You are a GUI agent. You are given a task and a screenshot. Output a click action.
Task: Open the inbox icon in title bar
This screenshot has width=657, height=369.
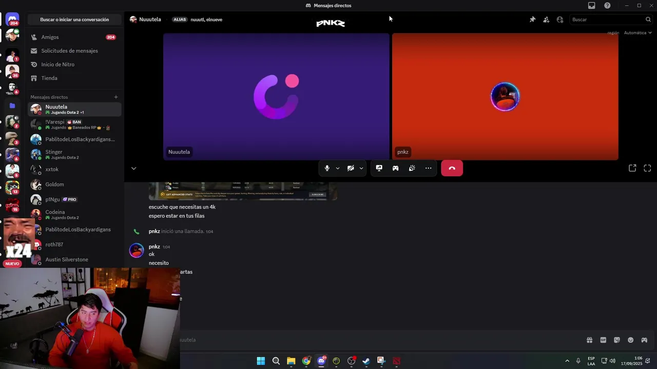(x=591, y=5)
